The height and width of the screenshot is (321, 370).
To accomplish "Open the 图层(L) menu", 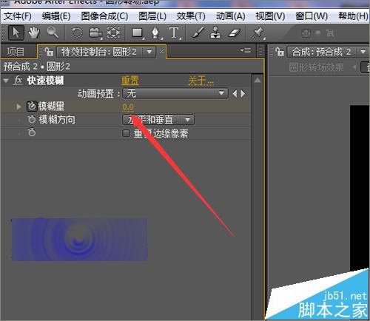I will (152, 16).
